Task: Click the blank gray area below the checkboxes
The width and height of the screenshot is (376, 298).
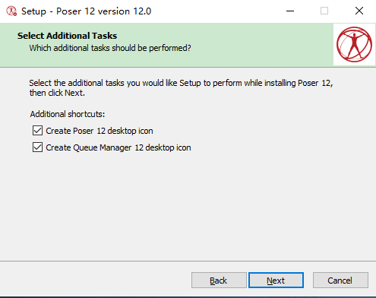Action: pos(188,205)
